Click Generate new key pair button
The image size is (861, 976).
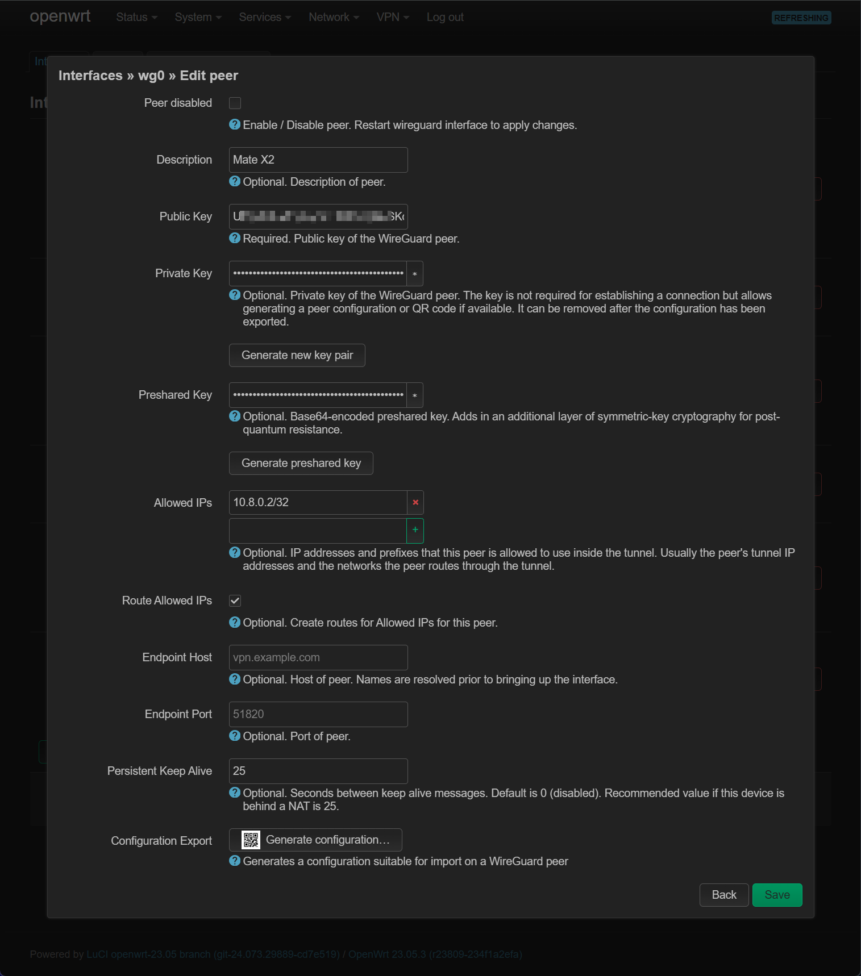point(297,355)
